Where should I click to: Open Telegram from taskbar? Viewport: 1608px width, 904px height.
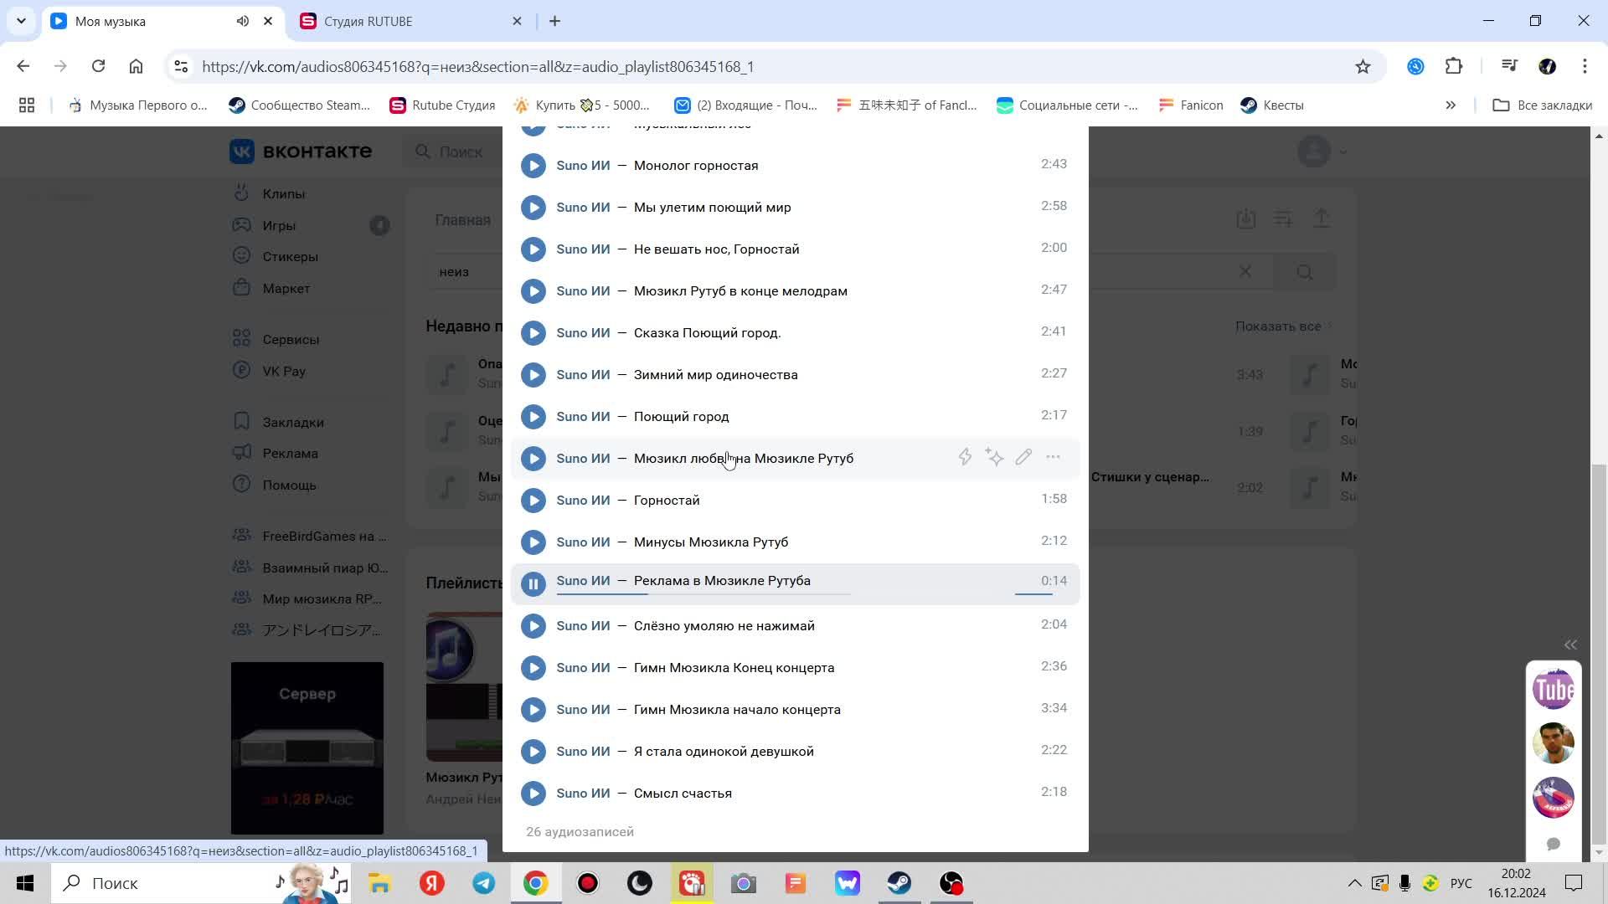tap(484, 883)
